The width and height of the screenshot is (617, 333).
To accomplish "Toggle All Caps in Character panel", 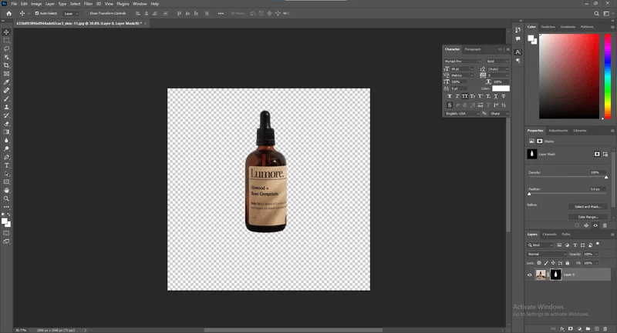I will coord(465,96).
